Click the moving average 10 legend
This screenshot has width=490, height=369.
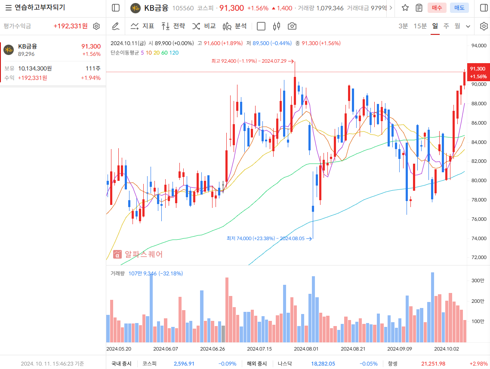point(149,53)
